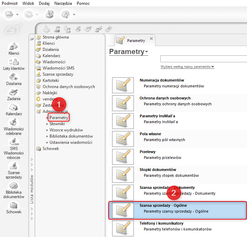This screenshot has height=237, width=247.
Task: Click the flag home toolbar icon
Action: 50,14
